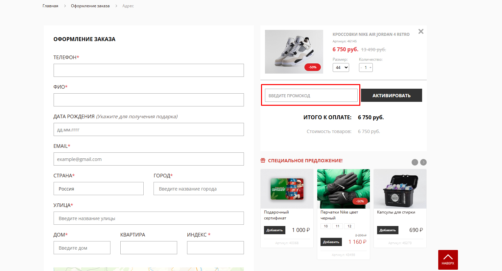This screenshot has height=271, width=502.
Task: Select glove size 12
Action: [x=349, y=226]
